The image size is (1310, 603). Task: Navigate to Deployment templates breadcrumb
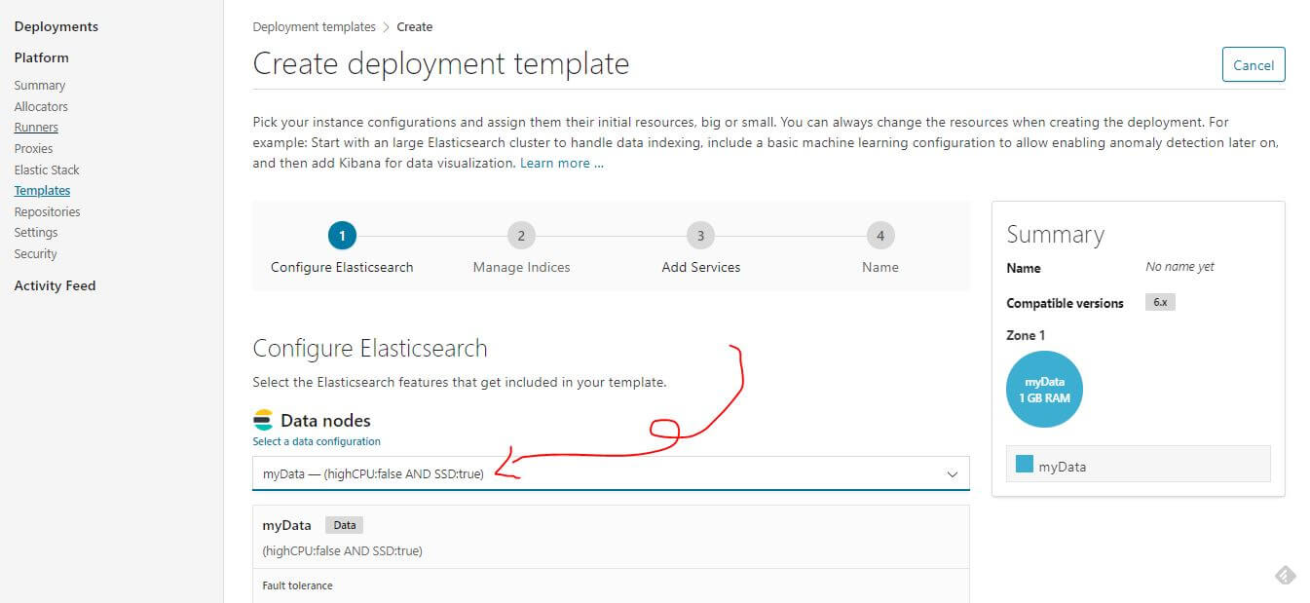pyautogui.click(x=314, y=27)
